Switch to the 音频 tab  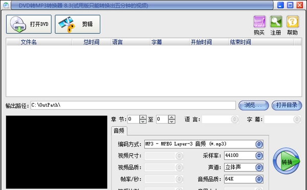coord(119,131)
